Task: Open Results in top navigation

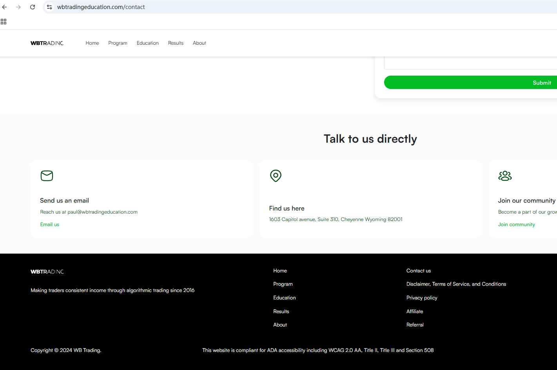Action: coord(176,43)
